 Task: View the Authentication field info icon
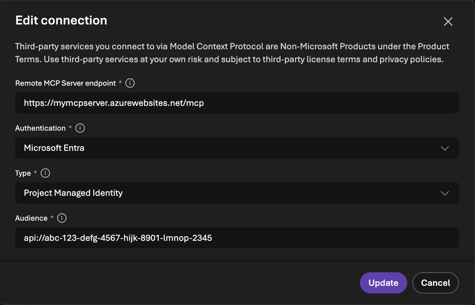click(80, 128)
